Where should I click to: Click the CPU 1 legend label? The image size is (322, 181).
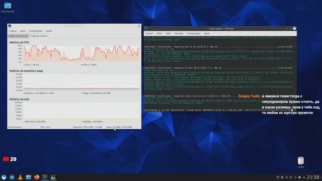point(31,65)
